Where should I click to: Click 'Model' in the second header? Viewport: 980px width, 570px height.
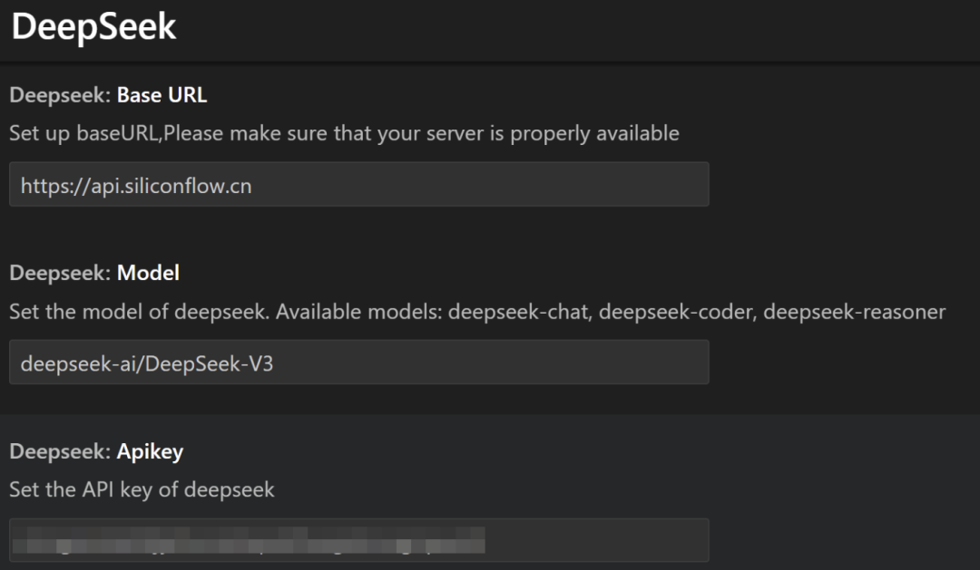tap(147, 272)
